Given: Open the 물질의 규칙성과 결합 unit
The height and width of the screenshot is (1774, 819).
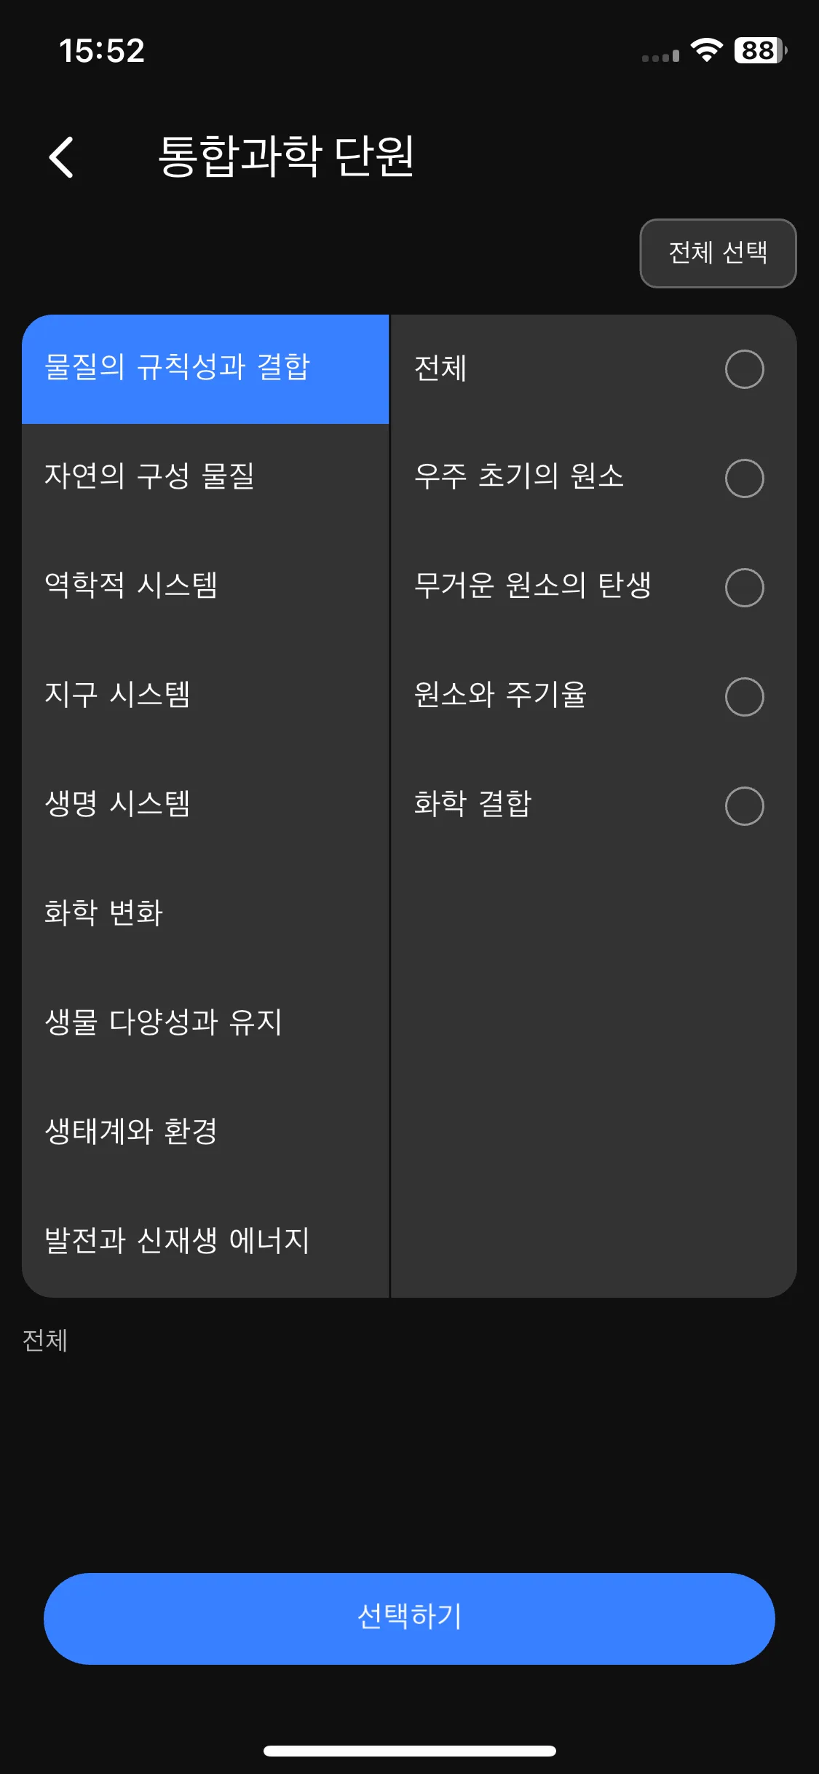Looking at the screenshot, I should tap(205, 369).
